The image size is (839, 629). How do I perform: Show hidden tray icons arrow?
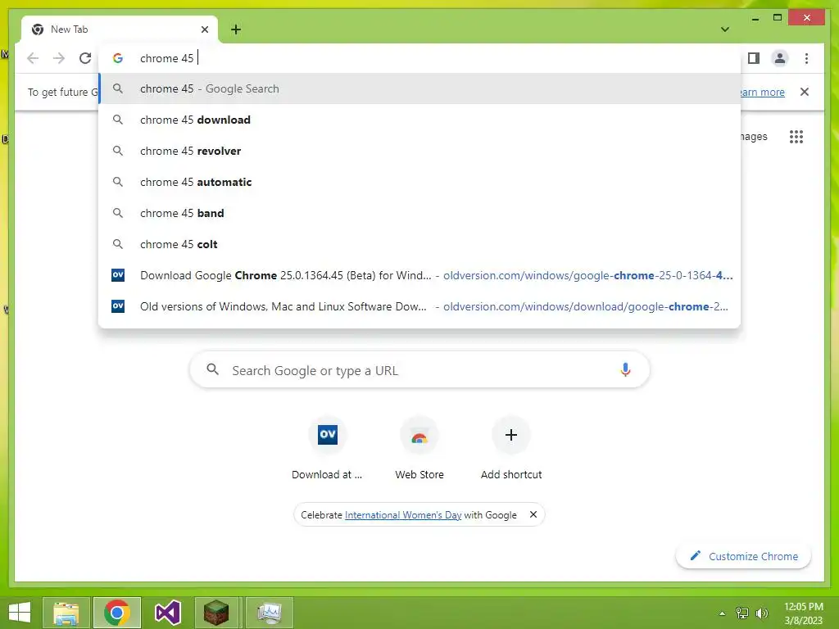722,613
